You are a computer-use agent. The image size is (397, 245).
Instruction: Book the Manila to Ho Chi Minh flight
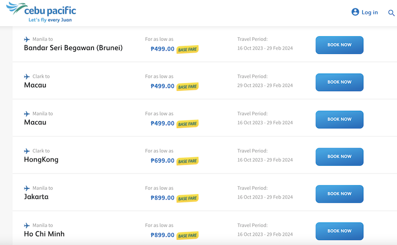pyautogui.click(x=339, y=231)
